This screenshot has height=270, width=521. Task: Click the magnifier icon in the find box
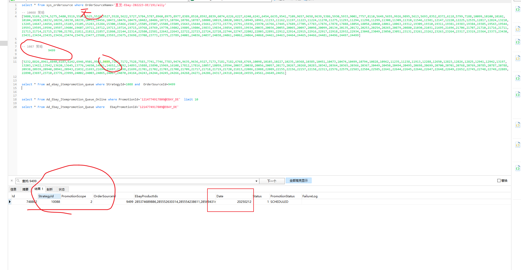(18, 181)
